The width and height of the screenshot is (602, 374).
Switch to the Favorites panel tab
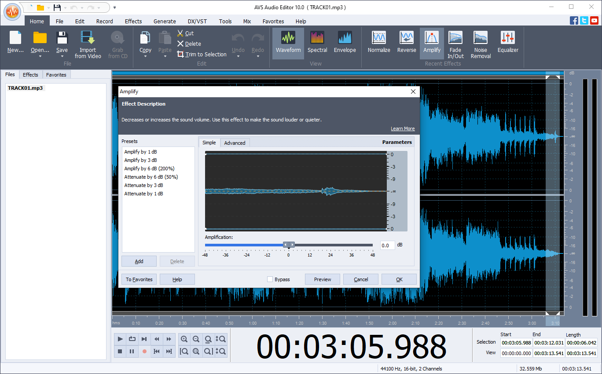pyautogui.click(x=56, y=74)
